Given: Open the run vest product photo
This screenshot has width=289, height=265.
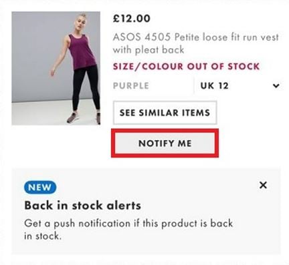Looking at the screenshot, I should [56, 68].
